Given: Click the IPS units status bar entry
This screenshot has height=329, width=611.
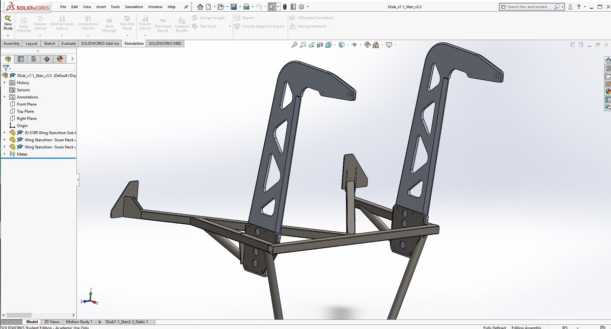Looking at the screenshot, I should pos(565,327).
